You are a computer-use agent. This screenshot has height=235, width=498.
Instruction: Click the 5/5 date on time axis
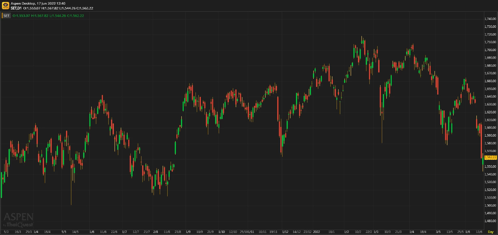[63, 232]
